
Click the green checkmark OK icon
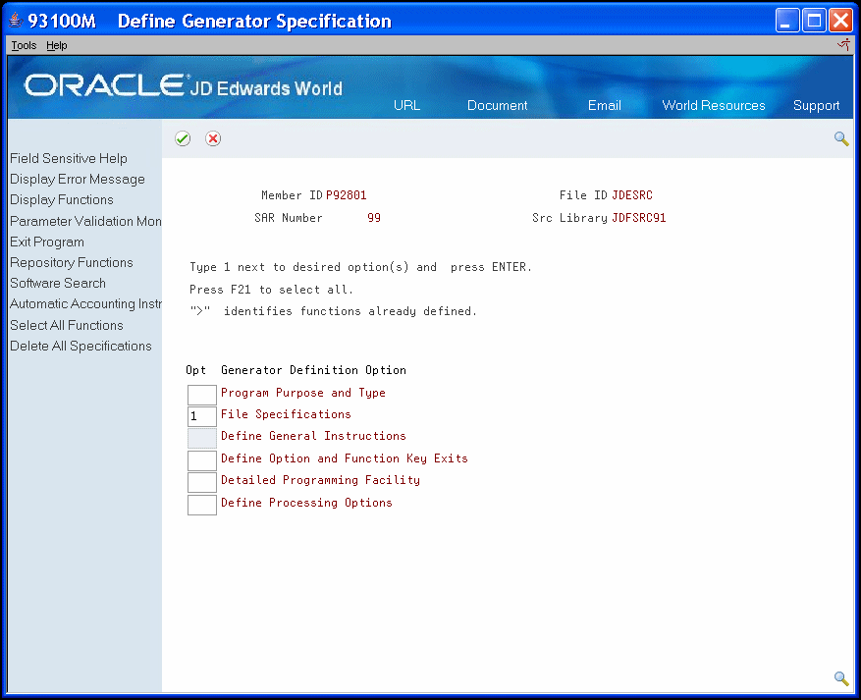pyautogui.click(x=183, y=138)
